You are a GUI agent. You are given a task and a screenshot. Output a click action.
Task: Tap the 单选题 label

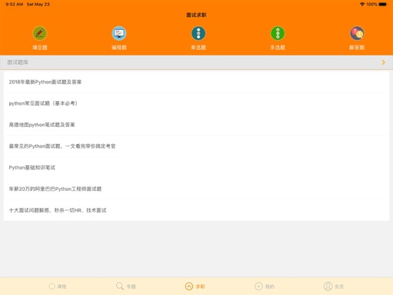click(198, 48)
